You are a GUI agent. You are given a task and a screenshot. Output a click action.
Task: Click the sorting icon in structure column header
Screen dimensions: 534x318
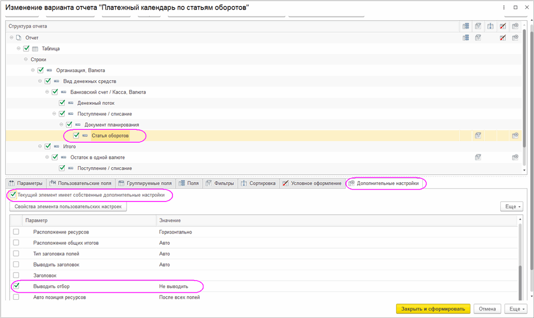click(491, 26)
